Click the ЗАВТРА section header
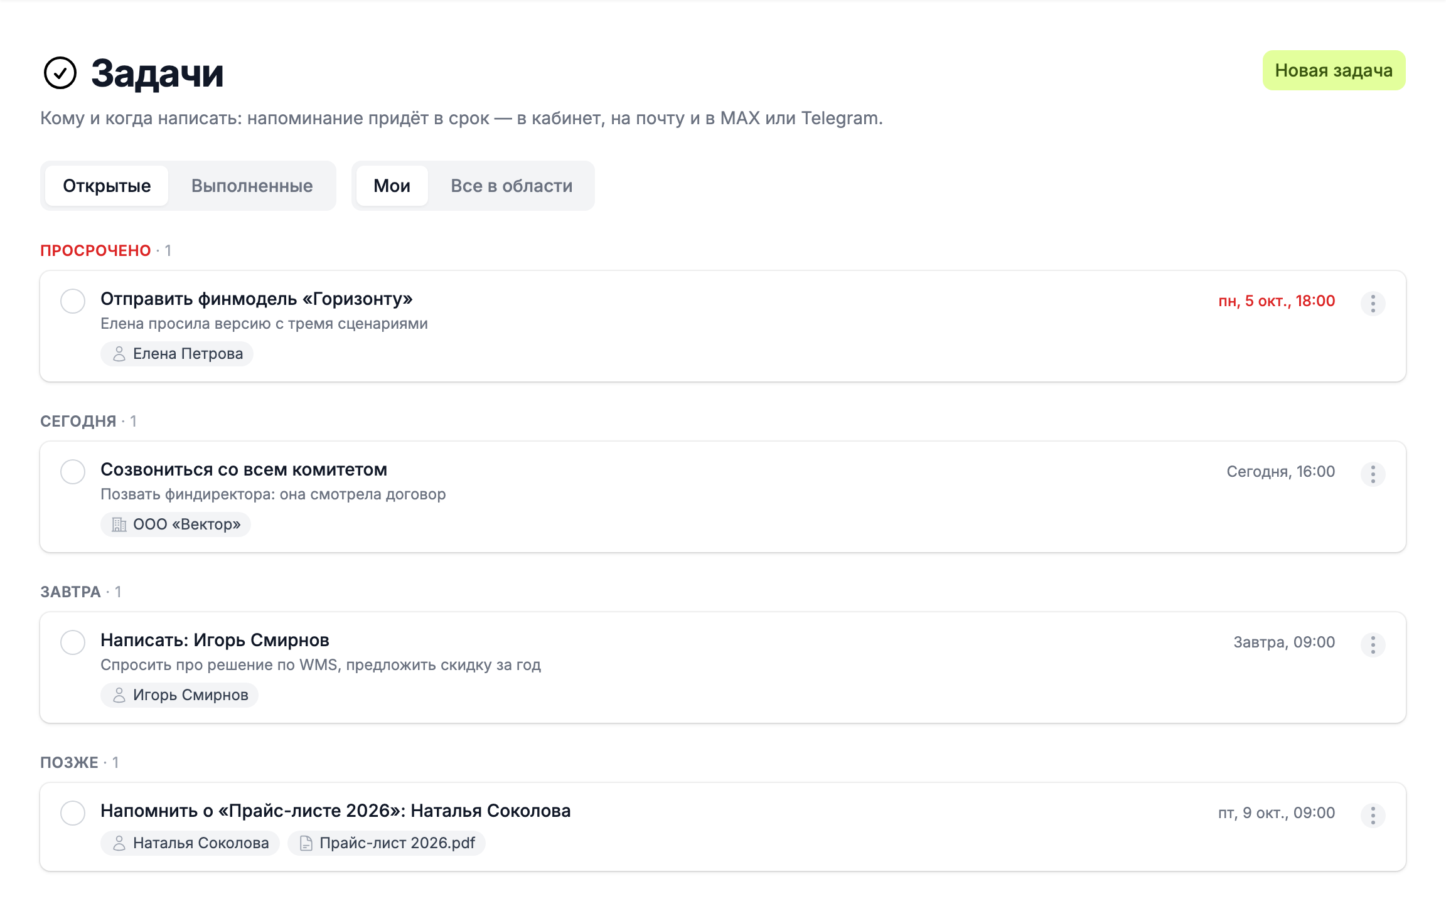1446x921 pixels. coord(70,592)
